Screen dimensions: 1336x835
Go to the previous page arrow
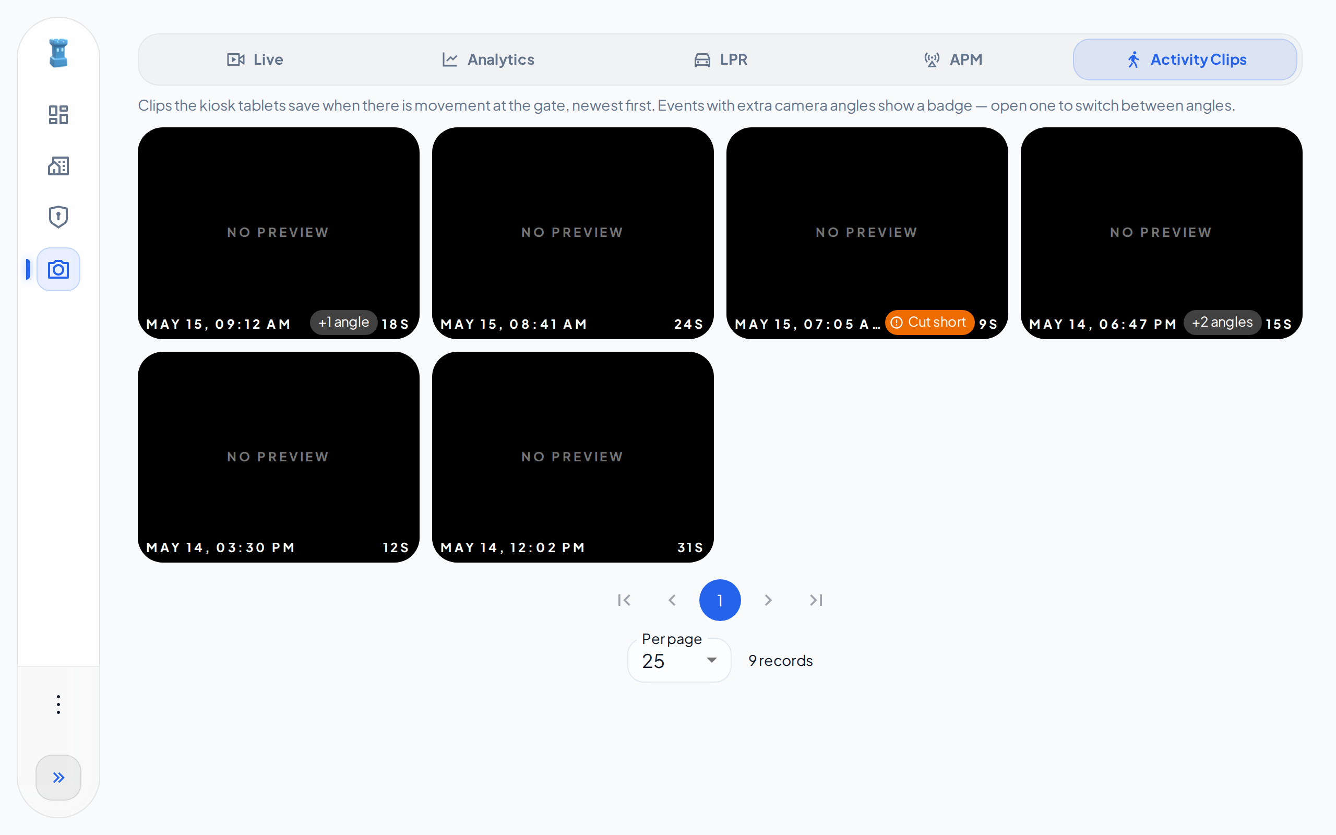672,600
